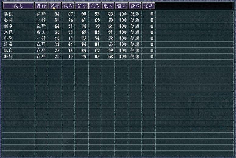
Task: Click the black field beside 道具 header
Action: 194,6
